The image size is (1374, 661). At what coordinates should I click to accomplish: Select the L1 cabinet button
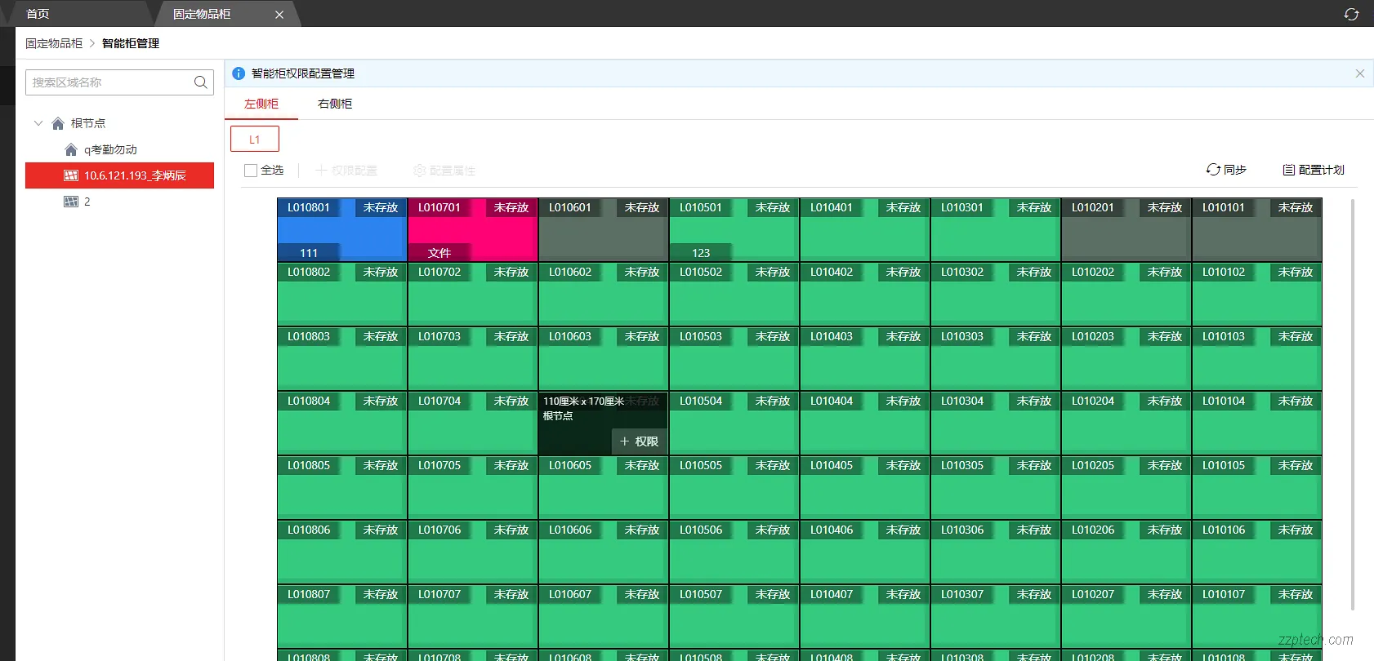tap(255, 139)
